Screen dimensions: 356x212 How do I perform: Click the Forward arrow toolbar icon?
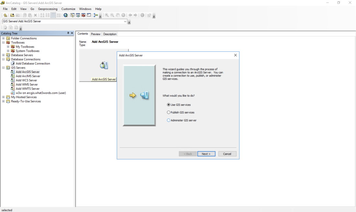[x=136, y=15]
